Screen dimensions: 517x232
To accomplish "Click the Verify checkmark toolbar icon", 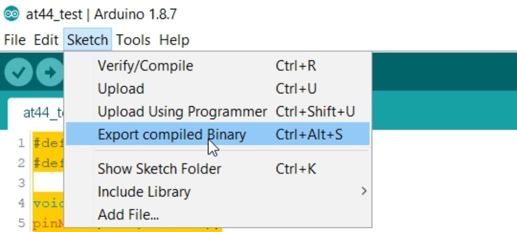I will click(x=18, y=72).
